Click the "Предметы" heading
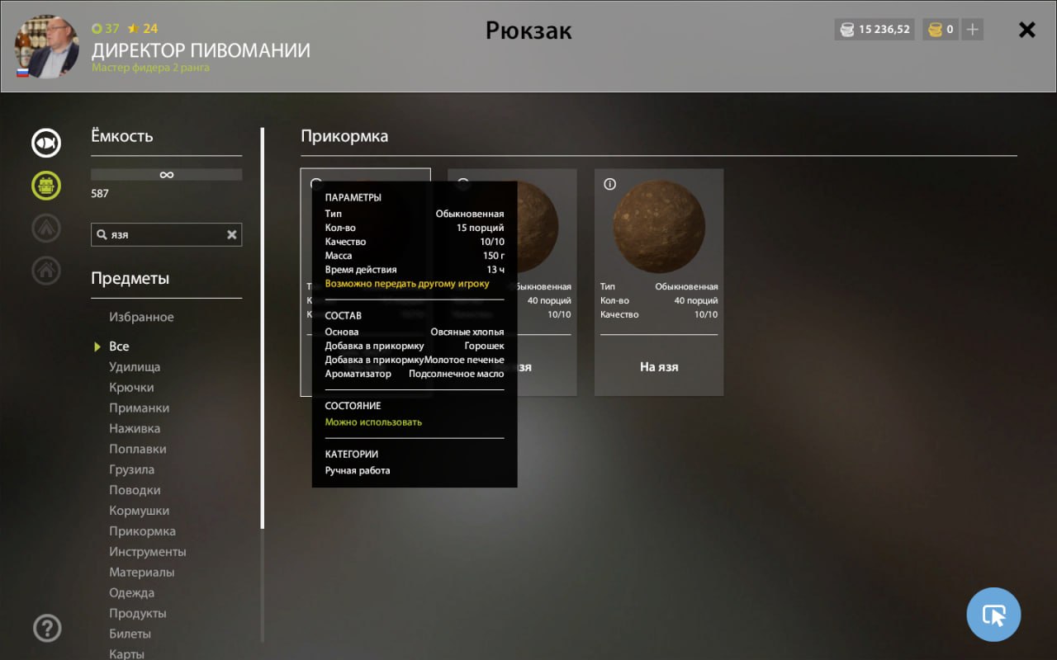The height and width of the screenshot is (660, 1057). pos(130,279)
